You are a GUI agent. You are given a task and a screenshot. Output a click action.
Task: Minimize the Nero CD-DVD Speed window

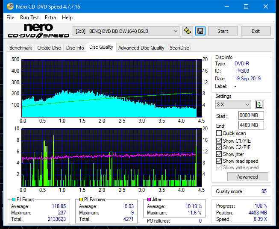(x=227, y=6)
